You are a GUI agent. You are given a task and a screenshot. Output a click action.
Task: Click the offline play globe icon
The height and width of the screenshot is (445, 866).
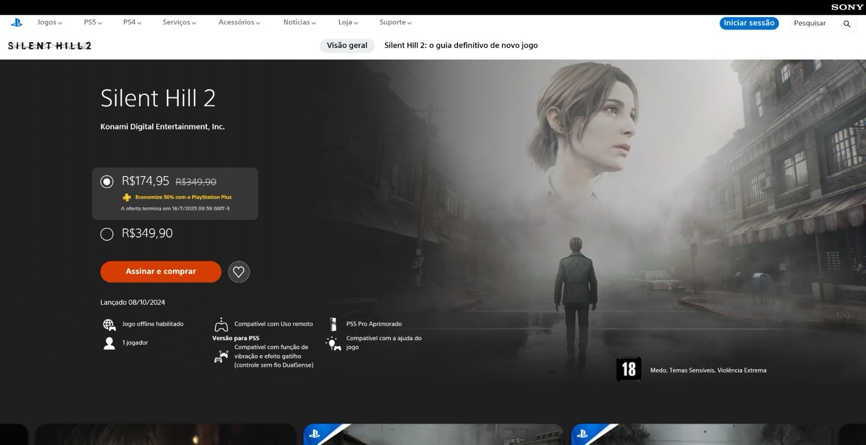pyautogui.click(x=109, y=324)
